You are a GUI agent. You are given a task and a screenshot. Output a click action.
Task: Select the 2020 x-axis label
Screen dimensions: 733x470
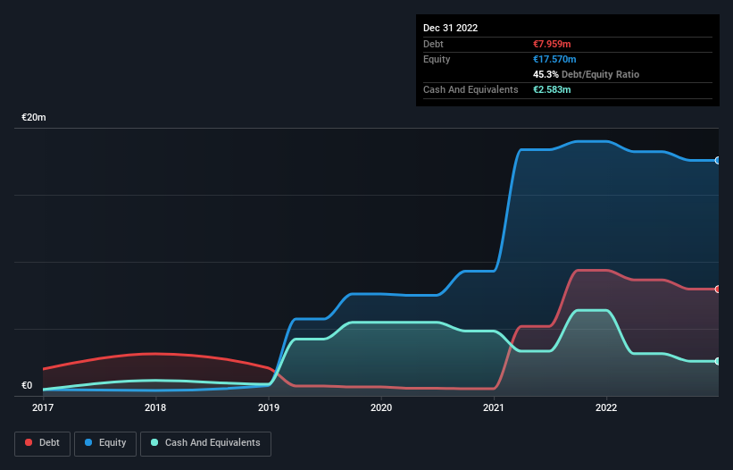coord(381,407)
